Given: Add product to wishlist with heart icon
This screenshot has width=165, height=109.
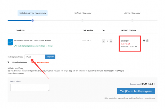Looking at the screenshot, I should [144, 41].
